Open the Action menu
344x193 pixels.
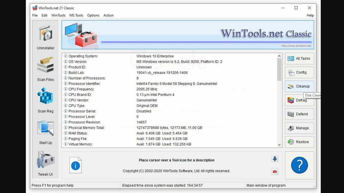[108, 15]
